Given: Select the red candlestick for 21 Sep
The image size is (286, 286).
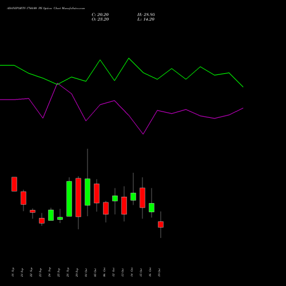Looking at the screenshot, I should point(23,198).
